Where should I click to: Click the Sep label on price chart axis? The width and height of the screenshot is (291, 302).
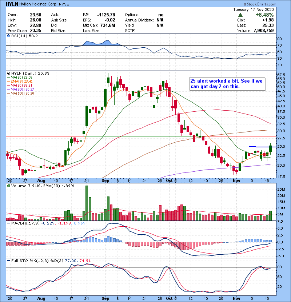click(105, 180)
